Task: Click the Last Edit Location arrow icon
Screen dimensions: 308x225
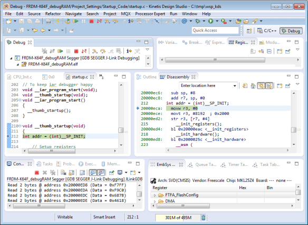Action: tap(35, 31)
